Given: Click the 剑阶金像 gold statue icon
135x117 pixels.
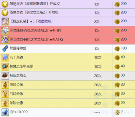Looking at the screenshot, I should click(x=5, y=85).
